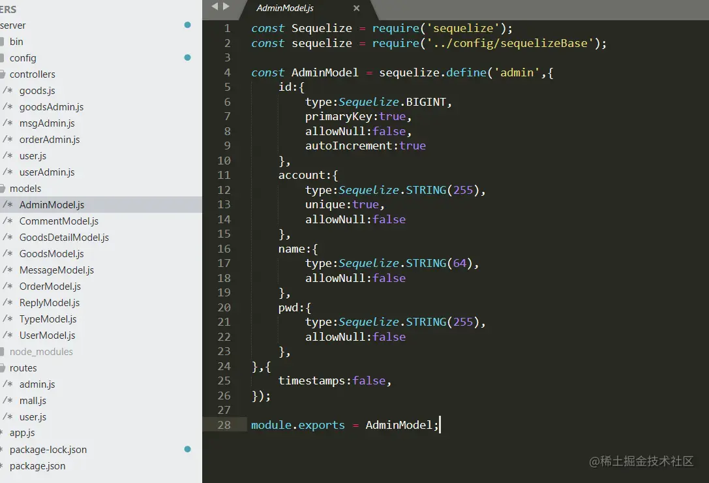Click 'timestamps:false,' on line 25
Image resolution: width=709 pixels, height=483 pixels.
(x=335, y=381)
